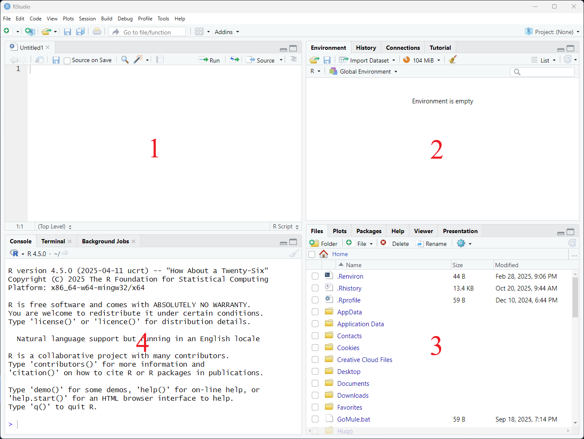Click the print icon on the main toolbar
Image resolution: width=584 pixels, height=439 pixels.
pos(96,31)
